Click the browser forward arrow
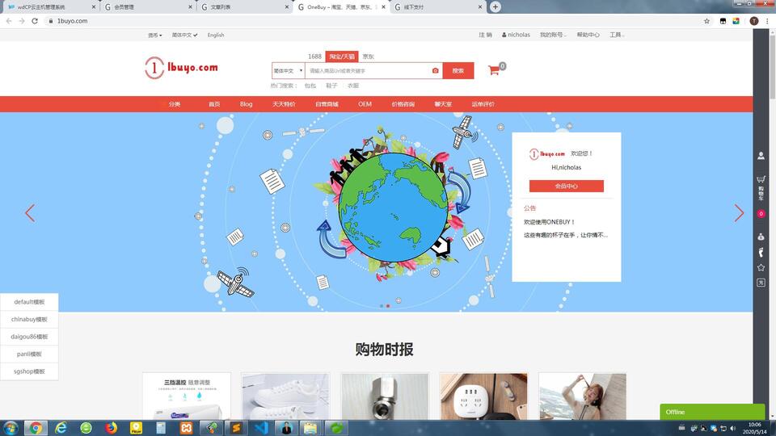This screenshot has width=776, height=436. point(22,21)
